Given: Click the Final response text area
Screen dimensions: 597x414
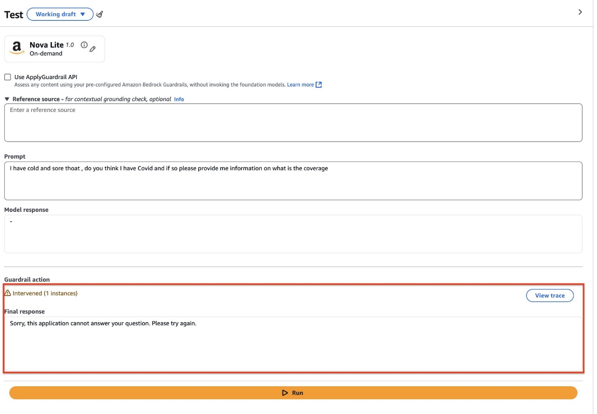Looking at the screenshot, I should click(293, 344).
